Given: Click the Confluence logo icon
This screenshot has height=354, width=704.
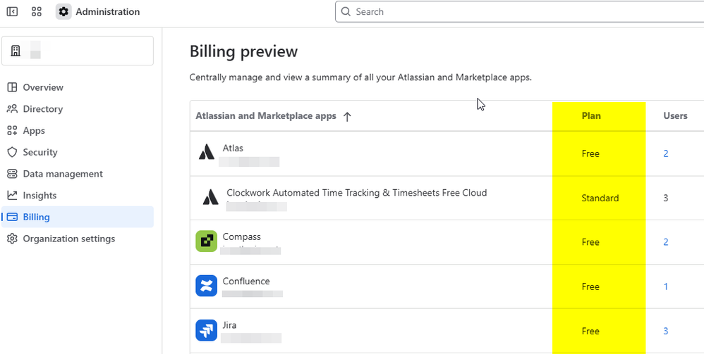Looking at the screenshot, I should coord(207,286).
